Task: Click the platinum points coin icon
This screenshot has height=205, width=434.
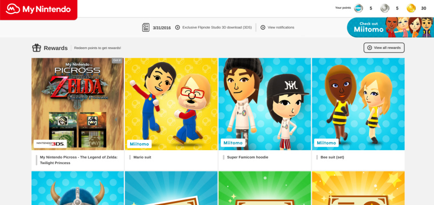Action: 358,8
